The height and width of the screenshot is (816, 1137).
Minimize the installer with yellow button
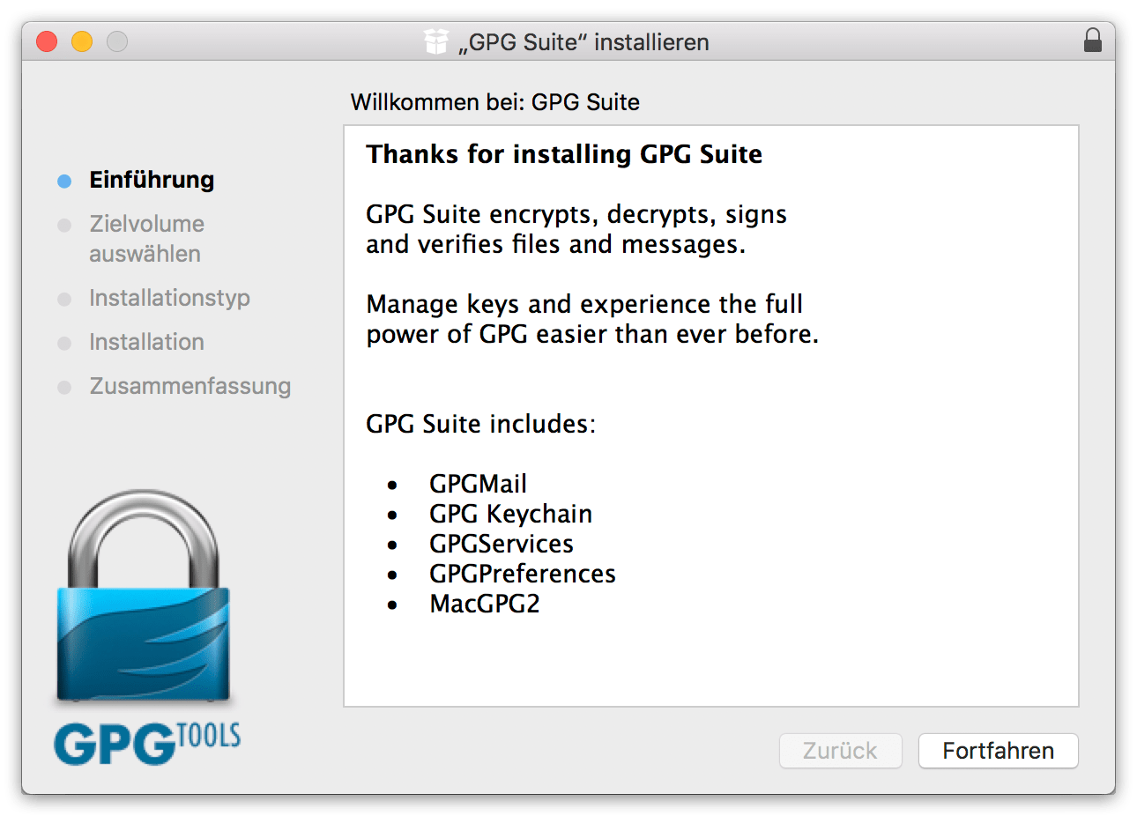point(82,41)
